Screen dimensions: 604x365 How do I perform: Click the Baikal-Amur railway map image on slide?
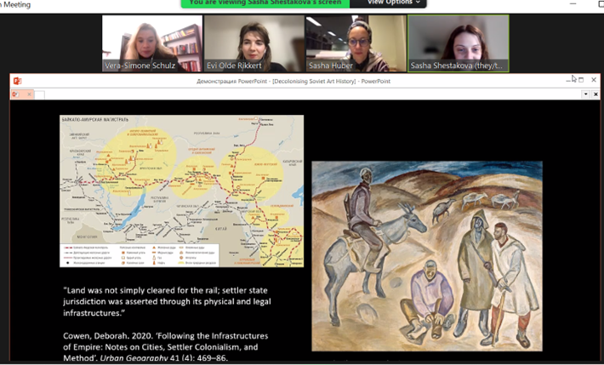pyautogui.click(x=181, y=191)
